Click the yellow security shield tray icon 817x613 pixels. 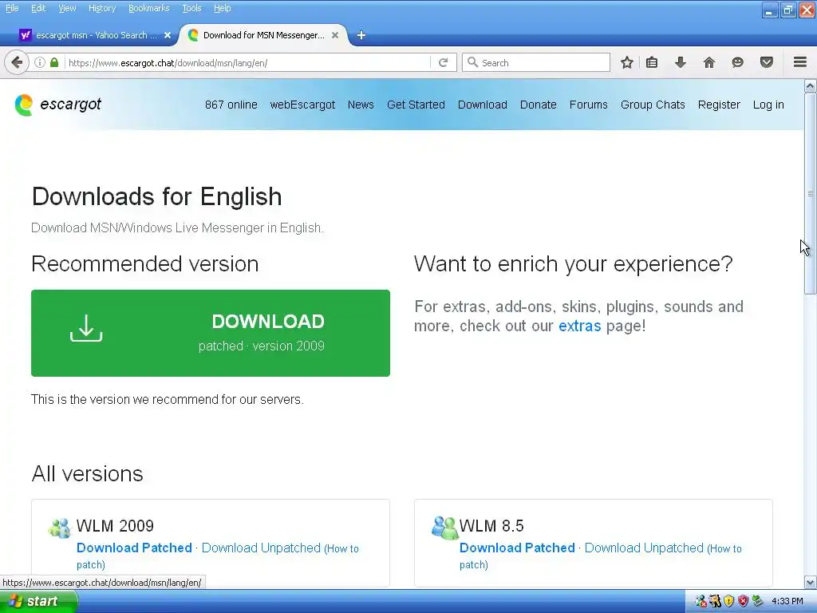point(729,602)
